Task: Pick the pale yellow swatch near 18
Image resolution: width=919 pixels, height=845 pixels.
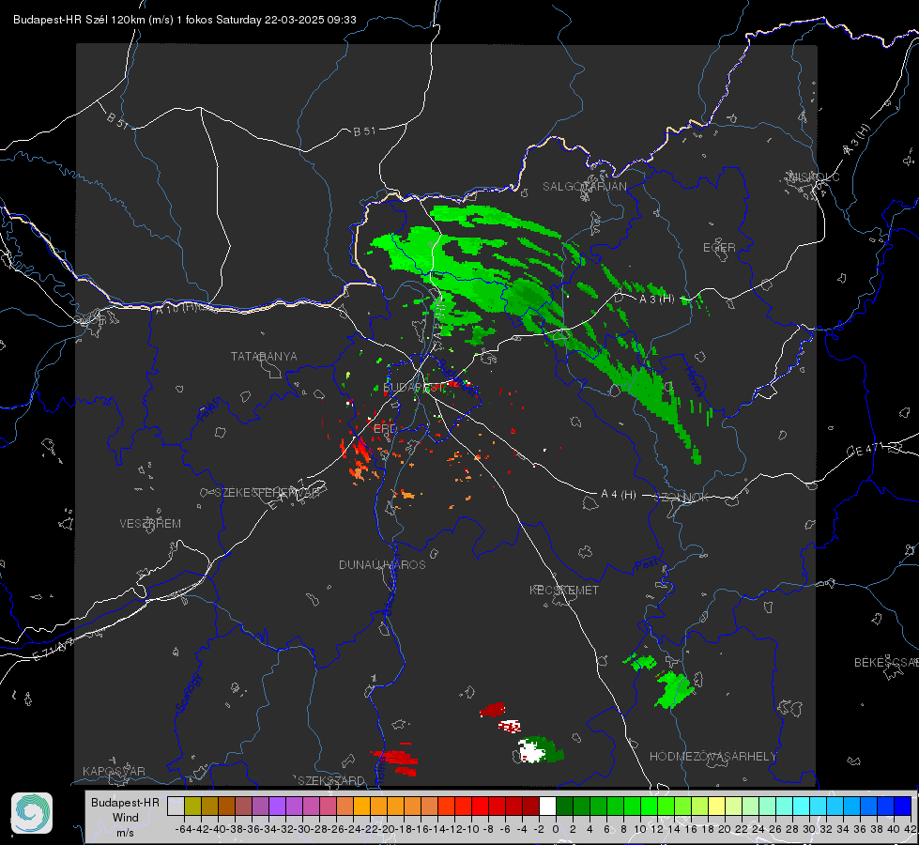Action: (716, 807)
